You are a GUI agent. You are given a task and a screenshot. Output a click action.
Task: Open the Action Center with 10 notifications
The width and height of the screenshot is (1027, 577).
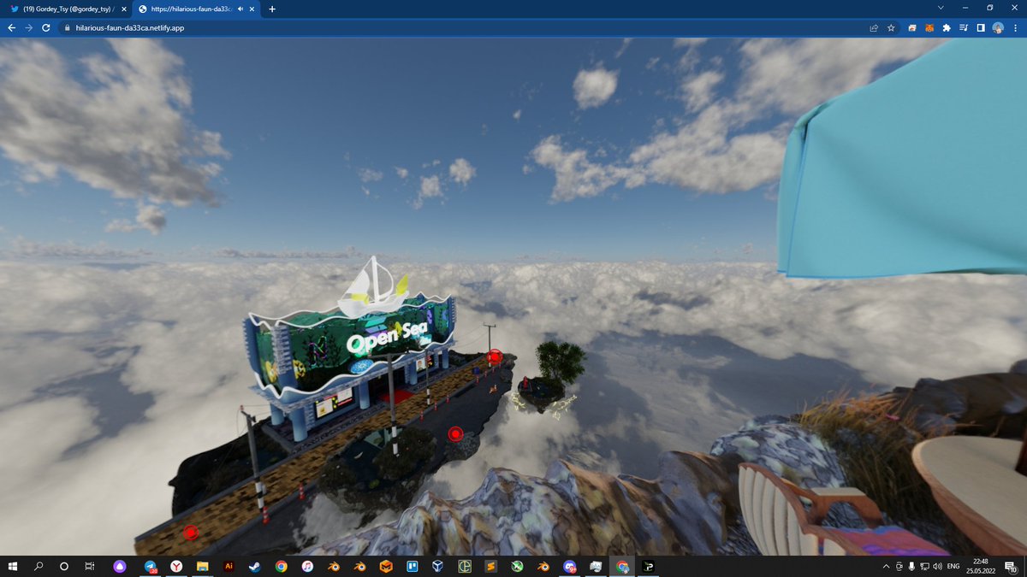(1012, 566)
